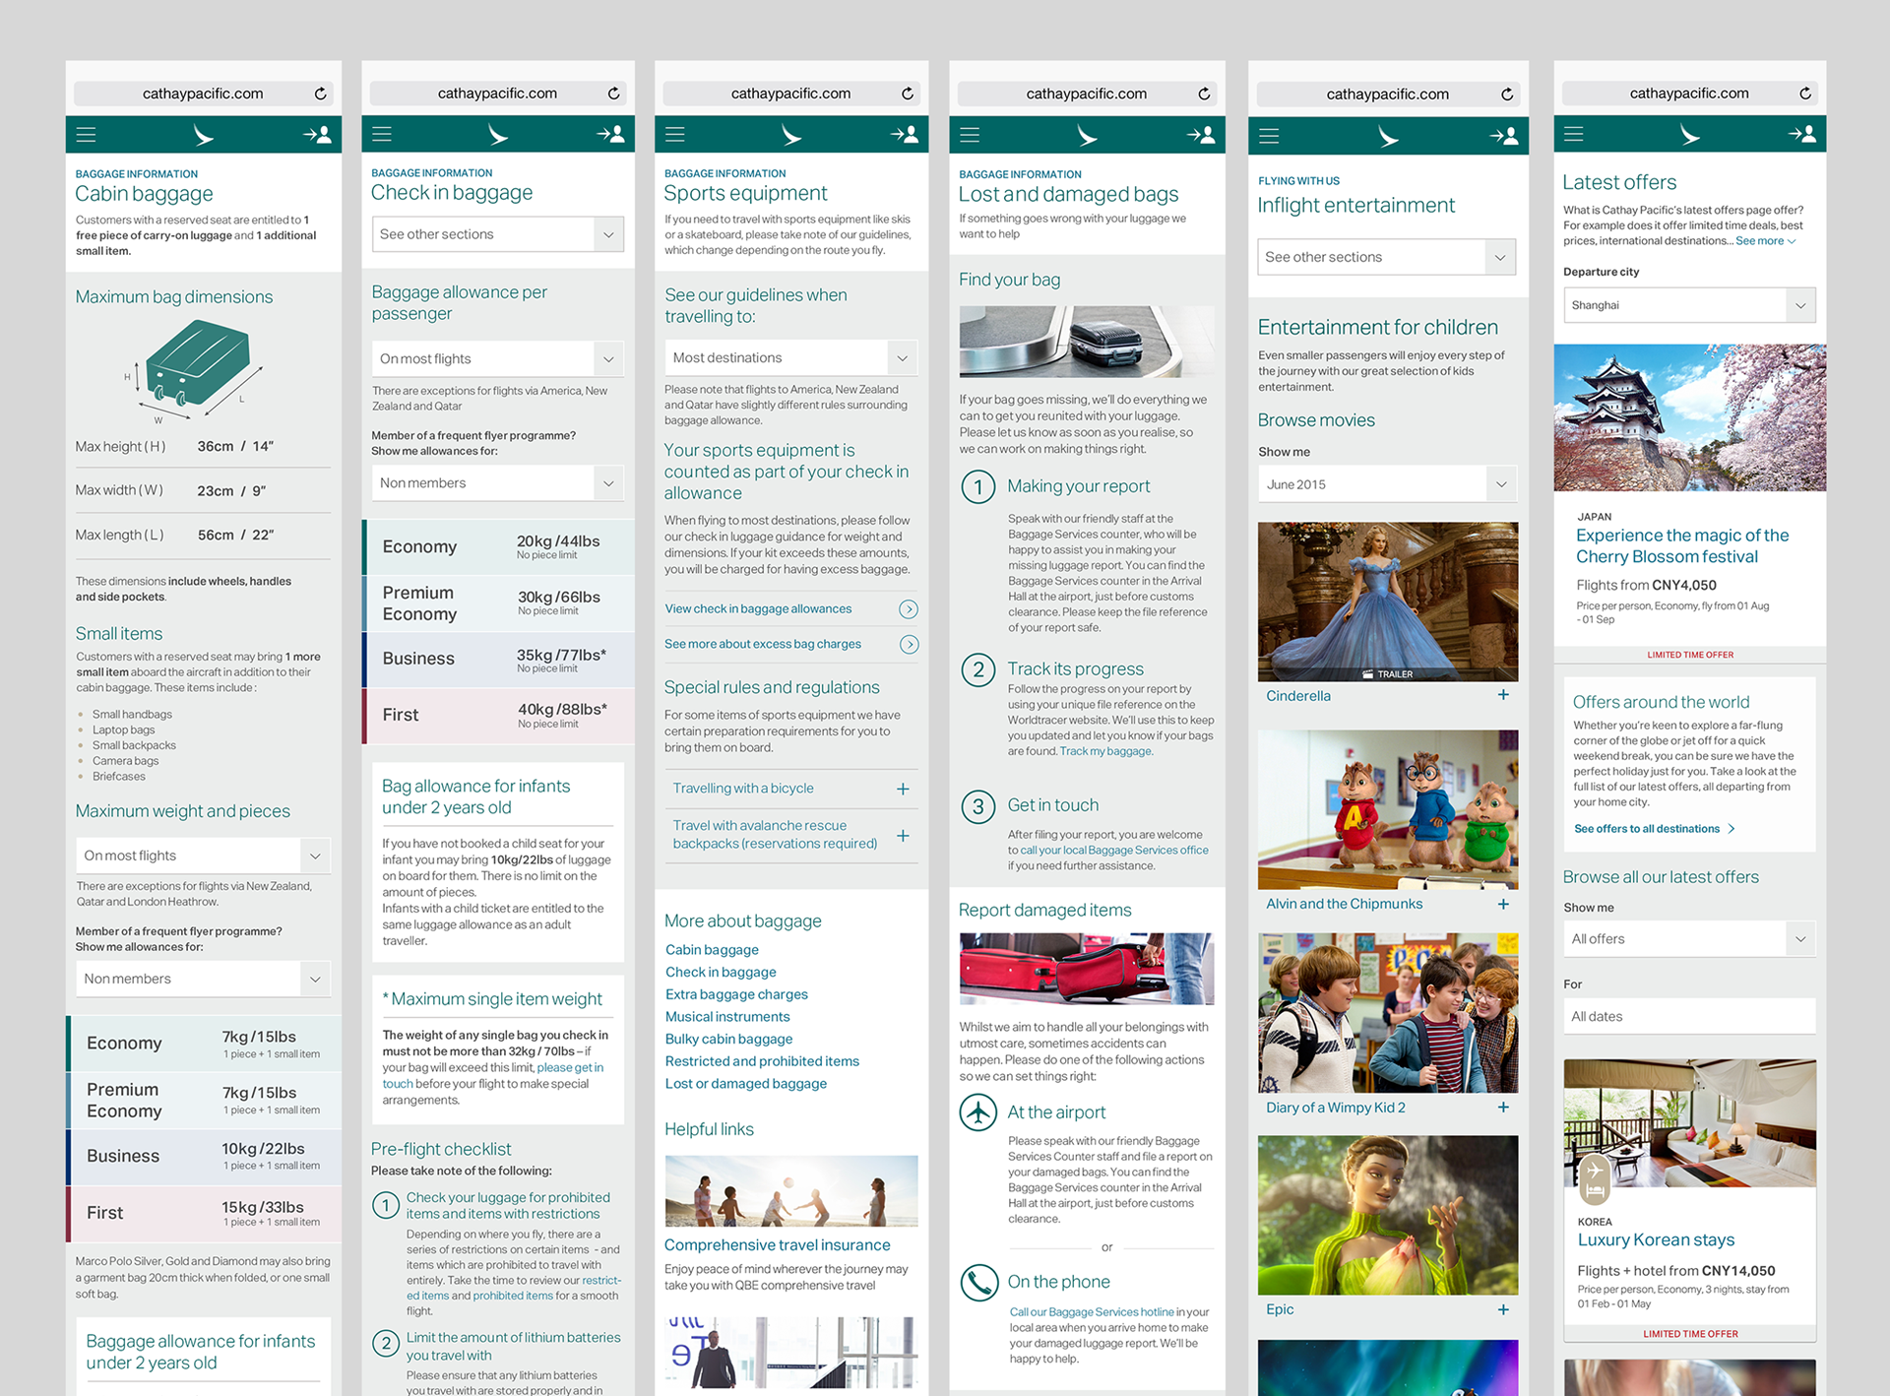Click arrow icon beside excess bag charges link
The image size is (1890, 1396).
coord(909,645)
